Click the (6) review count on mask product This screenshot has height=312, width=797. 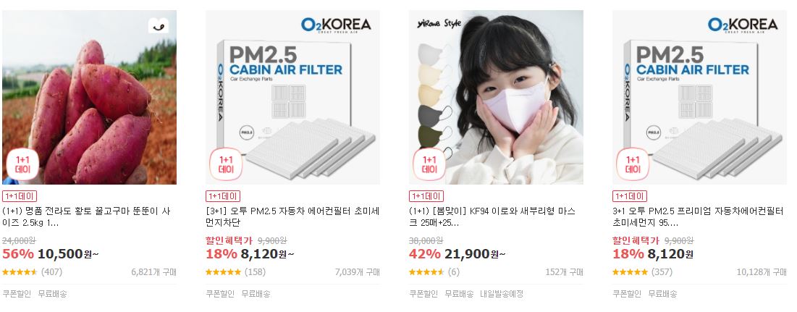point(453,272)
